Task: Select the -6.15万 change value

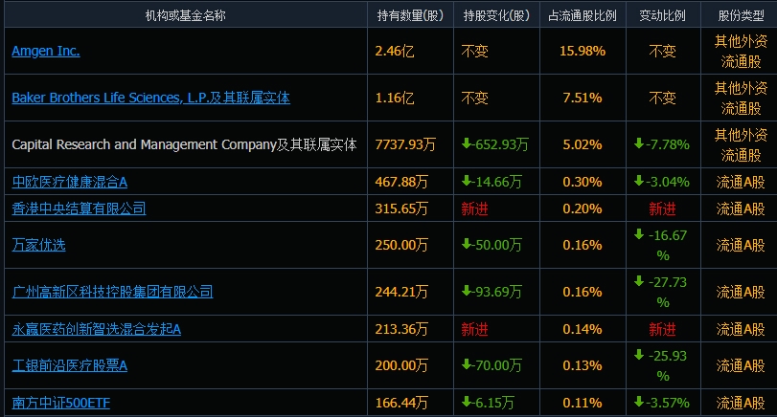Action: 488,403
